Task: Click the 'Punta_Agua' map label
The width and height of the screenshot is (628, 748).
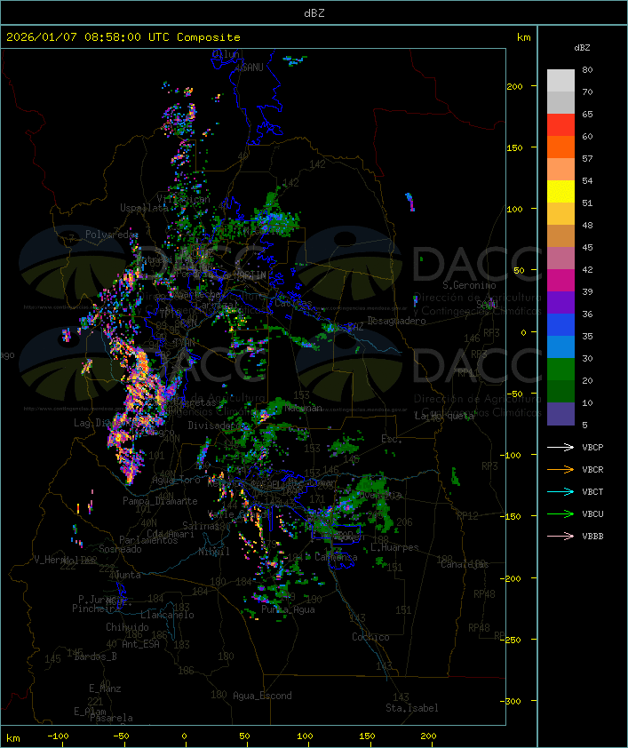Action: point(288,609)
